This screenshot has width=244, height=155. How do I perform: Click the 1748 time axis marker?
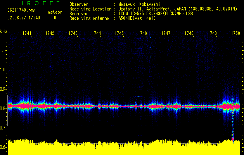click(x=189, y=33)
